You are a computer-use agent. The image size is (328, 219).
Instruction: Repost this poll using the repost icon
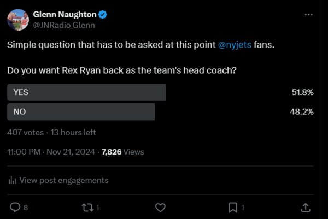[x=86, y=208]
